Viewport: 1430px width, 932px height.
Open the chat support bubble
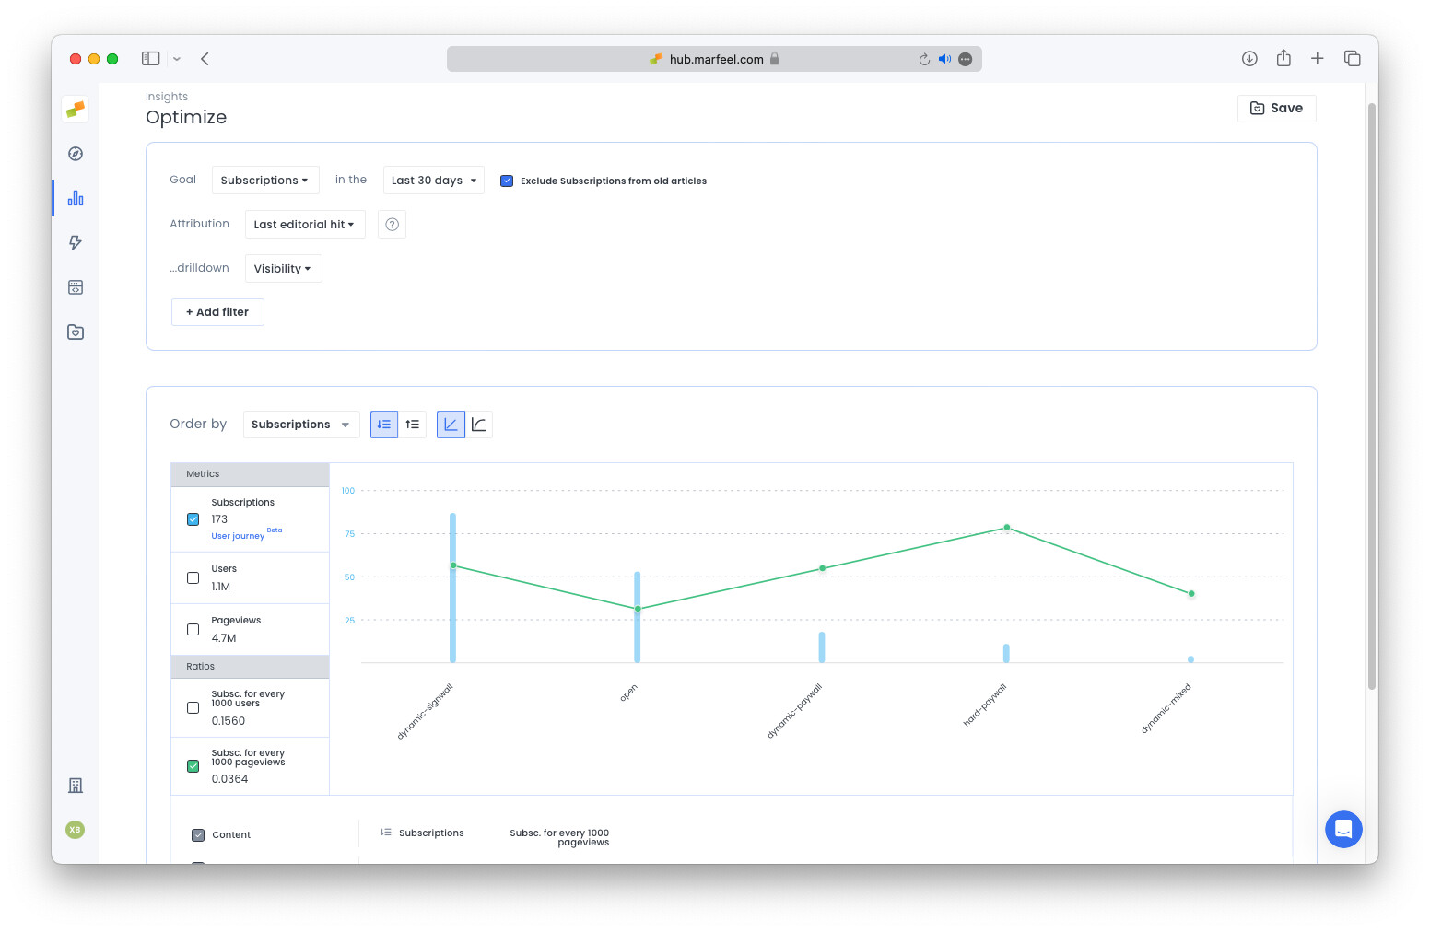coord(1343,829)
